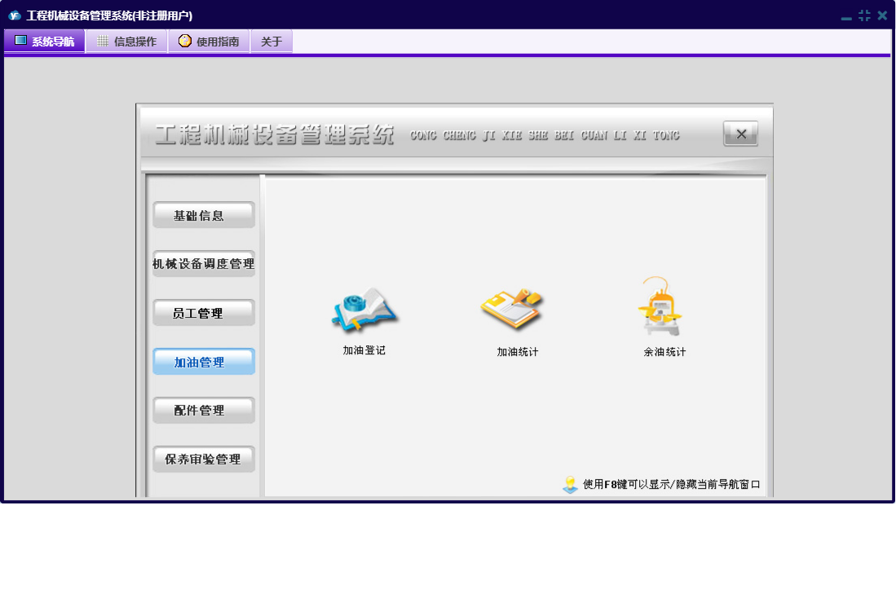This screenshot has width=896, height=589.
Task: Open the 信息操作 menu tab
Action: click(x=127, y=42)
